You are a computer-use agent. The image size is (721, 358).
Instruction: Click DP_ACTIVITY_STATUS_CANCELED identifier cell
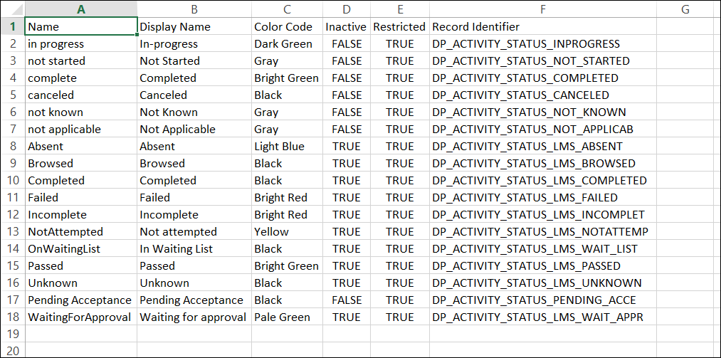click(x=543, y=95)
